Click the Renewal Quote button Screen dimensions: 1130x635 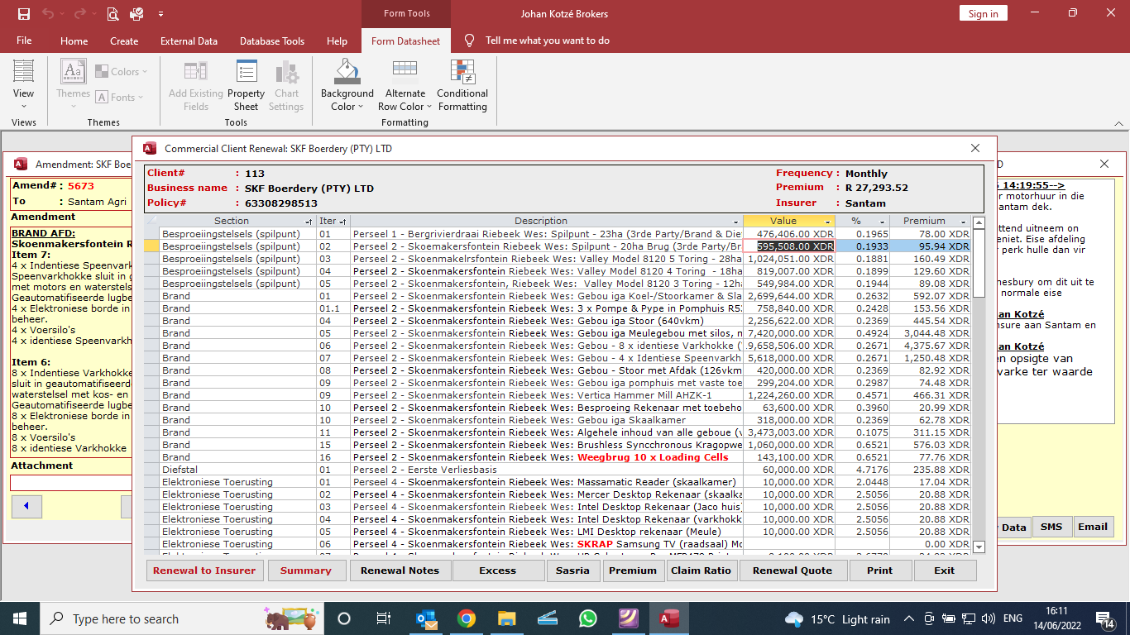792,571
